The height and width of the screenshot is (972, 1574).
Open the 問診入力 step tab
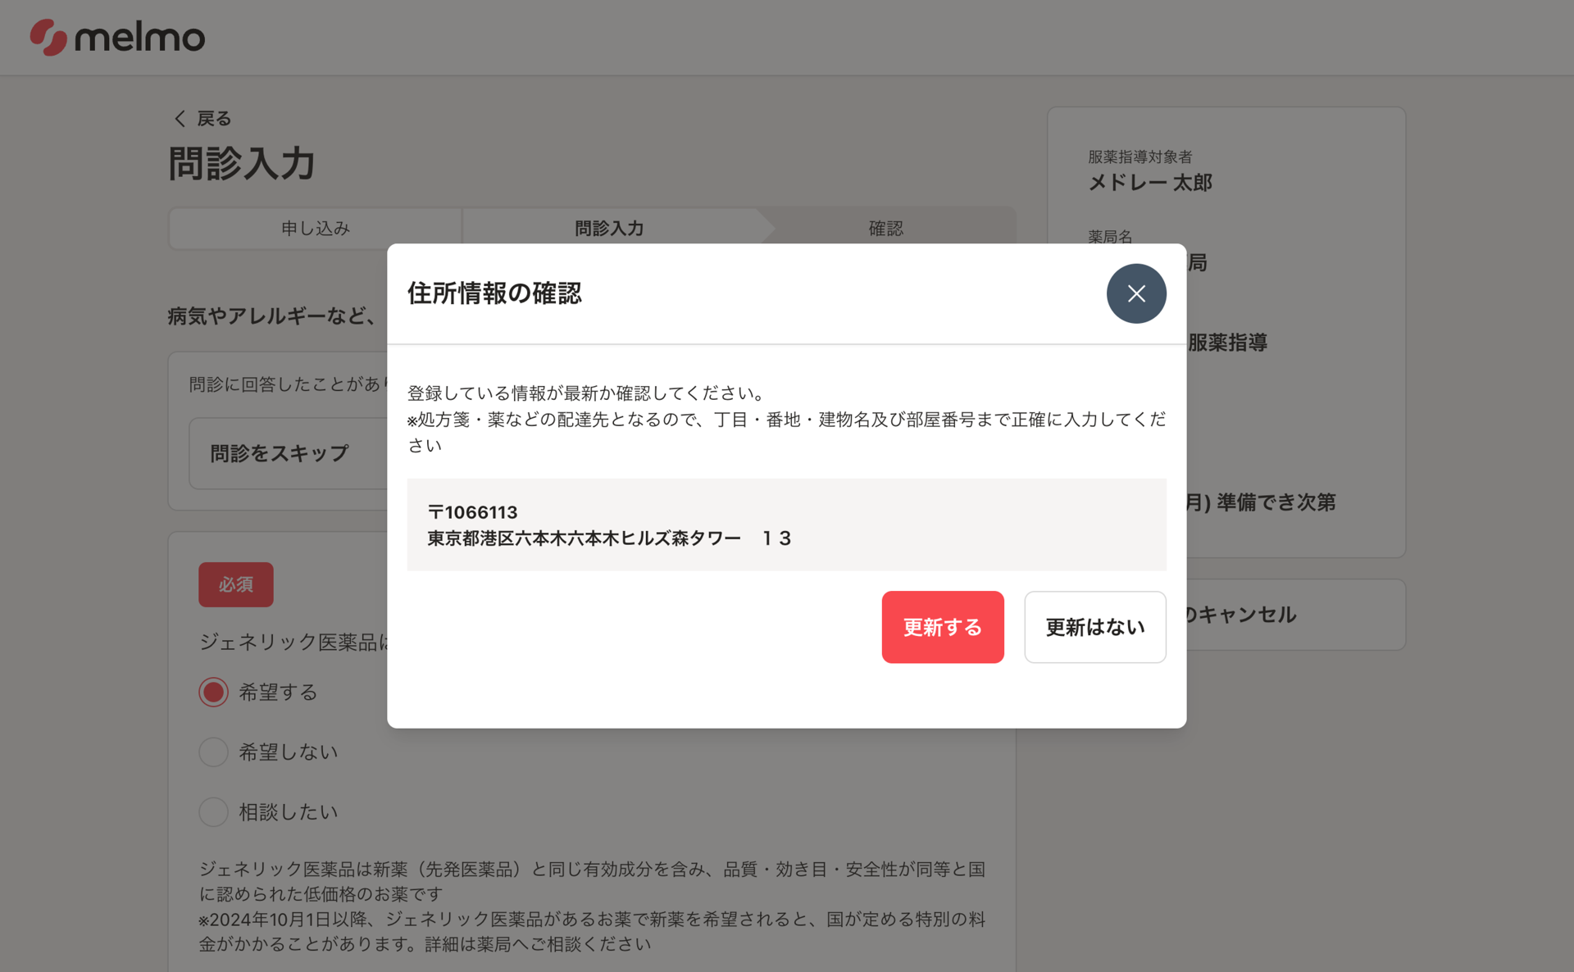[608, 228]
